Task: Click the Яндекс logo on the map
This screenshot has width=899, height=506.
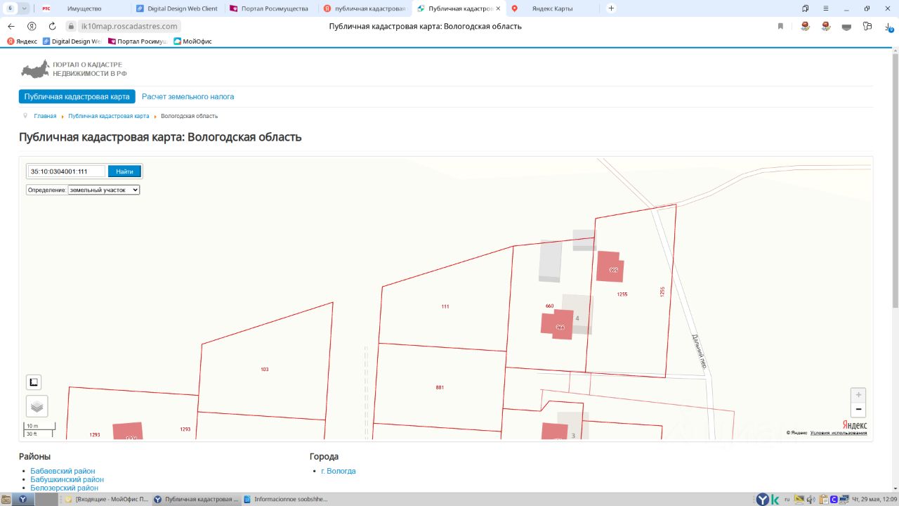Action: click(855, 425)
